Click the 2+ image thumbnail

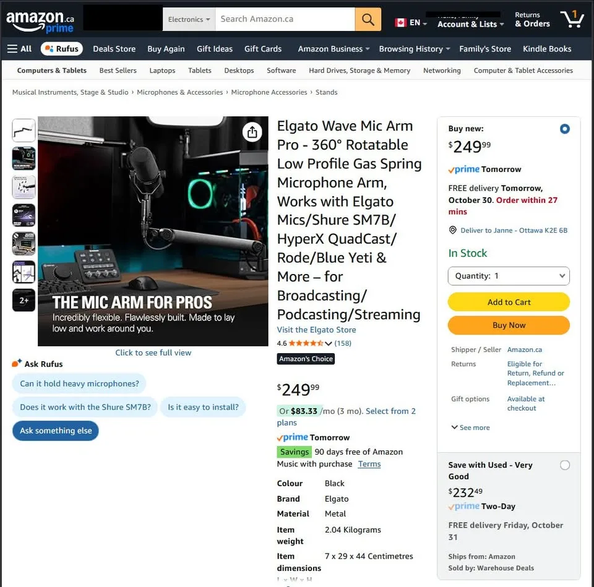(23, 300)
